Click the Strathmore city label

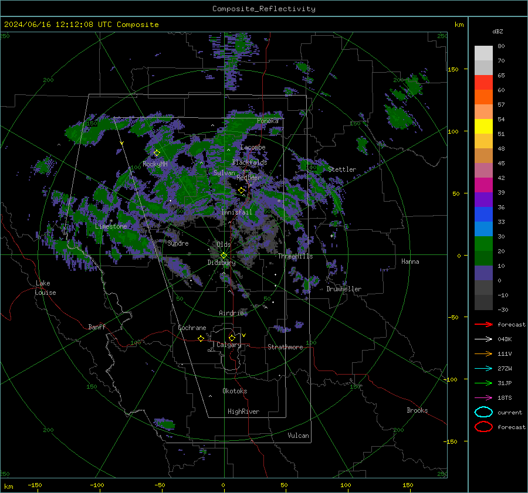(285, 347)
